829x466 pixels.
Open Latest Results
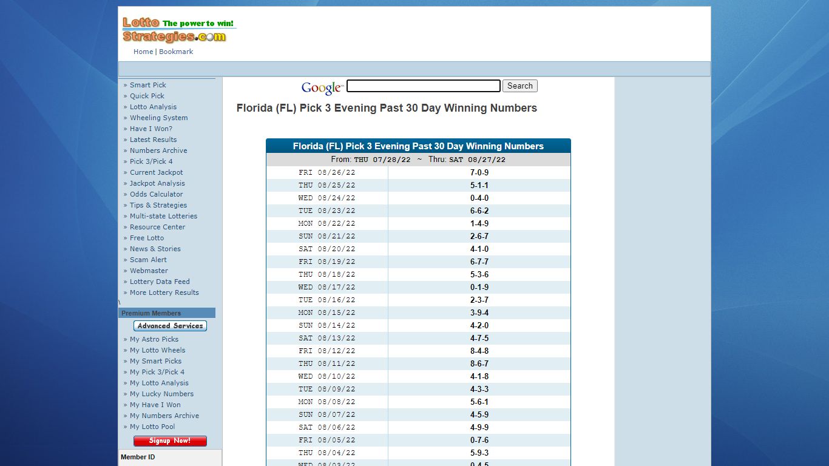coord(153,140)
